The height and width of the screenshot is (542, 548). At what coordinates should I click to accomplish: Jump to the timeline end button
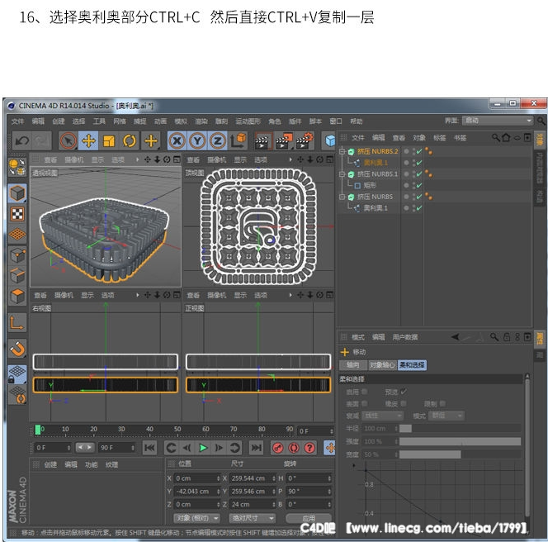tap(256, 448)
